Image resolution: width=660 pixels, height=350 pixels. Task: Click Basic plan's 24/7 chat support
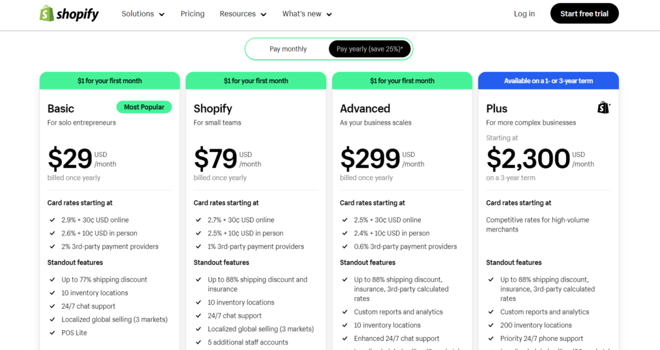click(88, 306)
